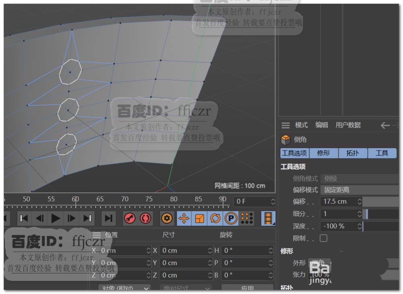Open the attribute manager hamburger menu
The height and width of the screenshot is (294, 403).
coord(285,125)
